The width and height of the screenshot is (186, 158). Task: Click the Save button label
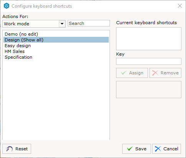click(141, 149)
